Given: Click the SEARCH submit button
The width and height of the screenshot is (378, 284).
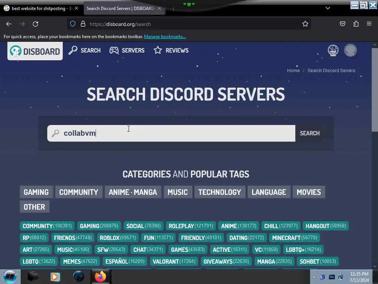Looking at the screenshot, I should tap(310, 133).
